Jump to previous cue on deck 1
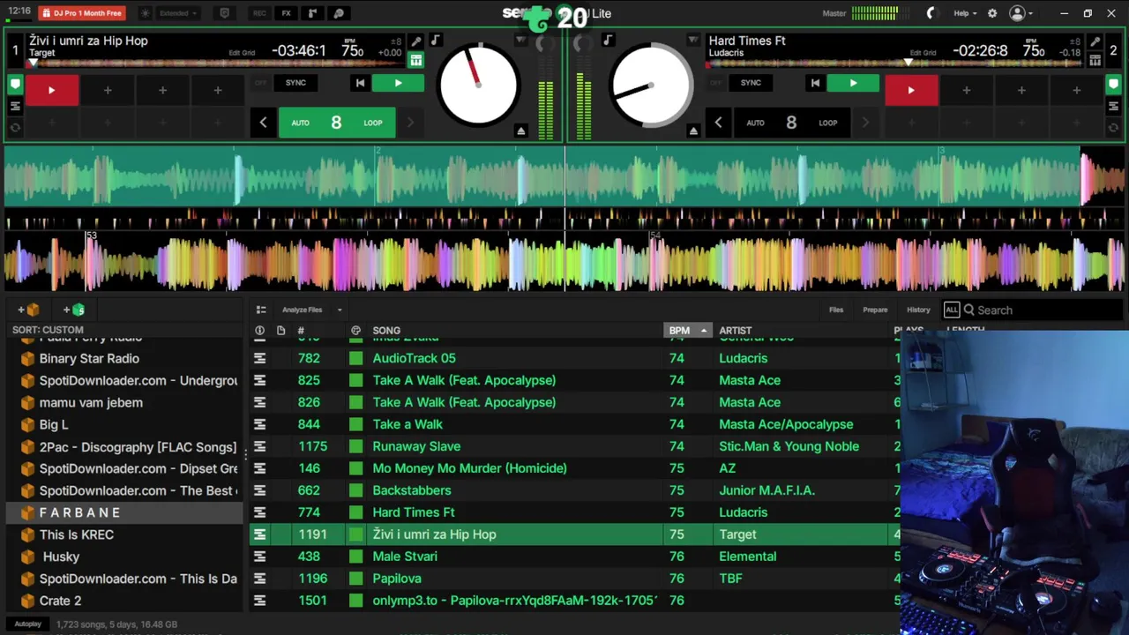 point(360,83)
